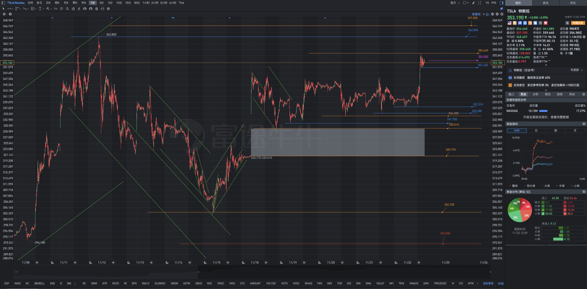Expand the arrow drawing tool dropdown
Image resolution: width=587 pixels, height=289 pixels.
point(51,9)
